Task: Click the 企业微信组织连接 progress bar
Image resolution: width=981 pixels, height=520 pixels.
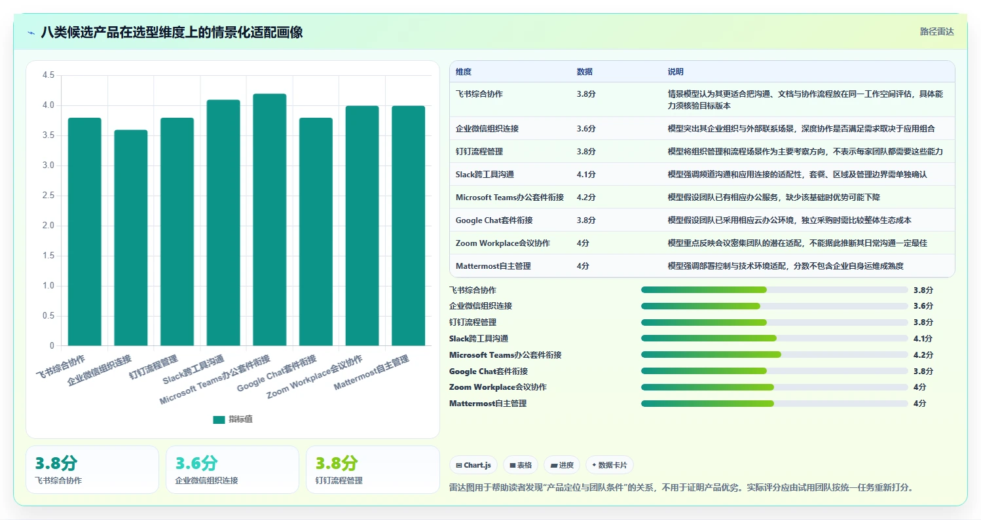Action: point(774,306)
